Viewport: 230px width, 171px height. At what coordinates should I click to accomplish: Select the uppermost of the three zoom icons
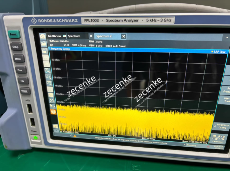pos(47,71)
